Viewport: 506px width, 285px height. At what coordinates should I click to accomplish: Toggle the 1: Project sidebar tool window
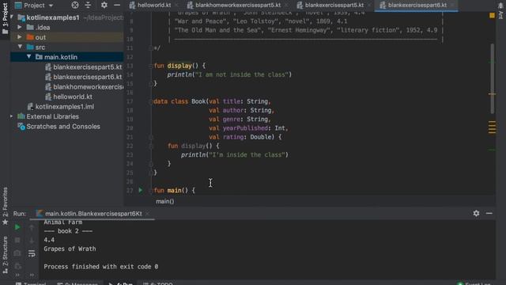tap(5, 19)
